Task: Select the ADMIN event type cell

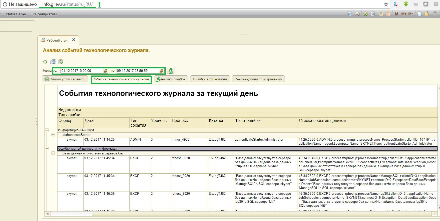Action: click(x=139, y=141)
